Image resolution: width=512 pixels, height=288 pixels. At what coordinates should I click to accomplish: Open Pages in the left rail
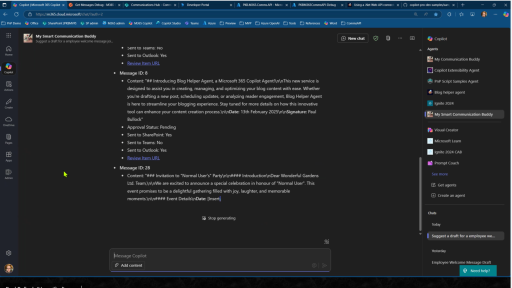click(8, 139)
